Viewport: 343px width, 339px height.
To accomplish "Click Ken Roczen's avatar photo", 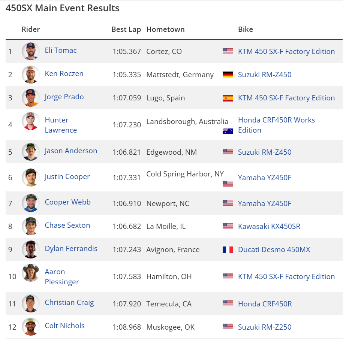I will point(30,75).
